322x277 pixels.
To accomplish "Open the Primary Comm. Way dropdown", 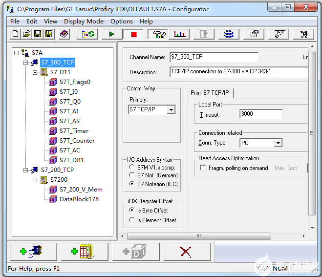I will 172,109.
